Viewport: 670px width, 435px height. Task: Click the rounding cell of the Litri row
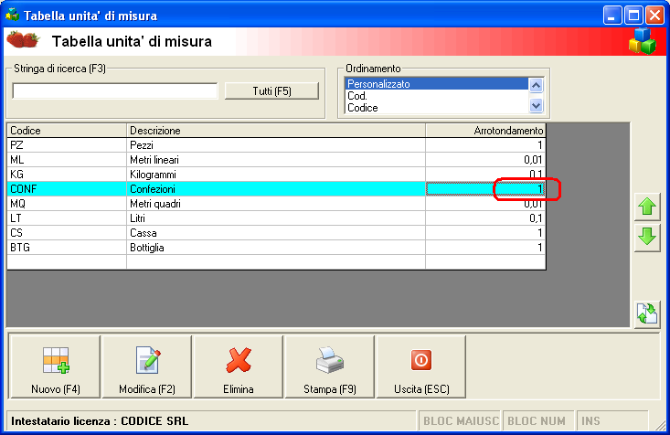pyautogui.click(x=486, y=218)
